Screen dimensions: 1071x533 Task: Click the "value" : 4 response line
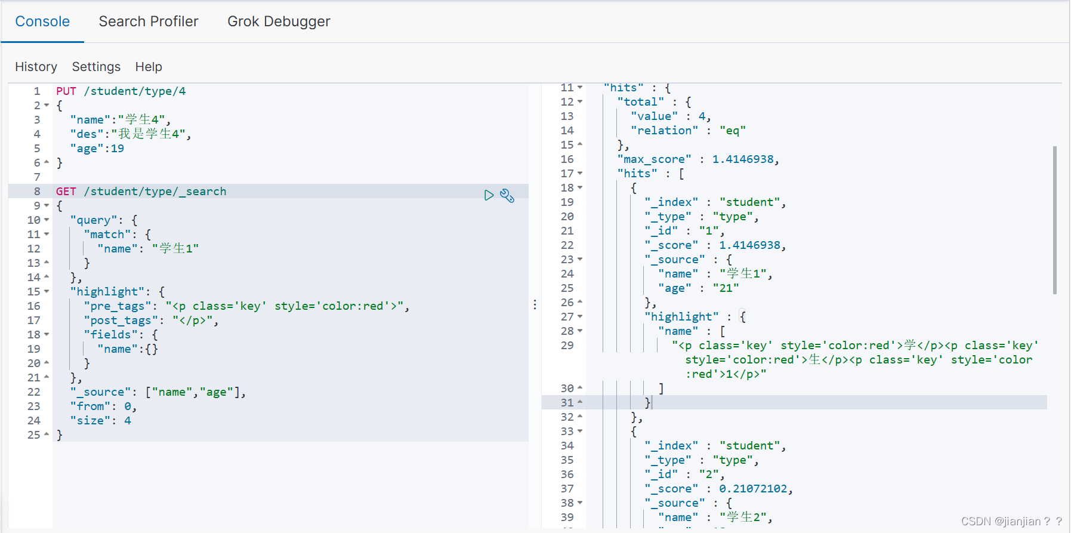click(671, 116)
